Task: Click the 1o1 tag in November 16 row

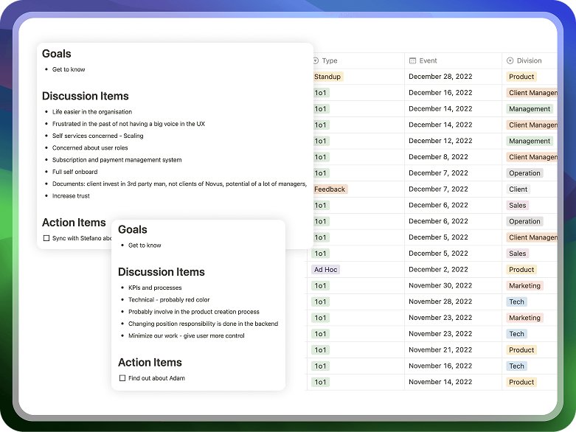Action: tap(320, 366)
